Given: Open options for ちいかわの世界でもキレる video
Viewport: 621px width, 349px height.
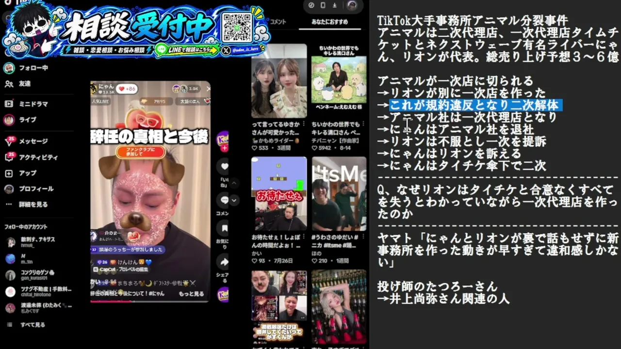Looking at the screenshot, I should [364, 124].
